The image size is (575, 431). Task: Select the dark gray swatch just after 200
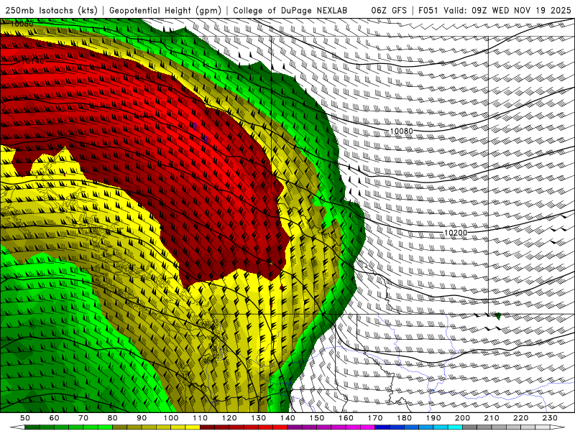[470, 427]
